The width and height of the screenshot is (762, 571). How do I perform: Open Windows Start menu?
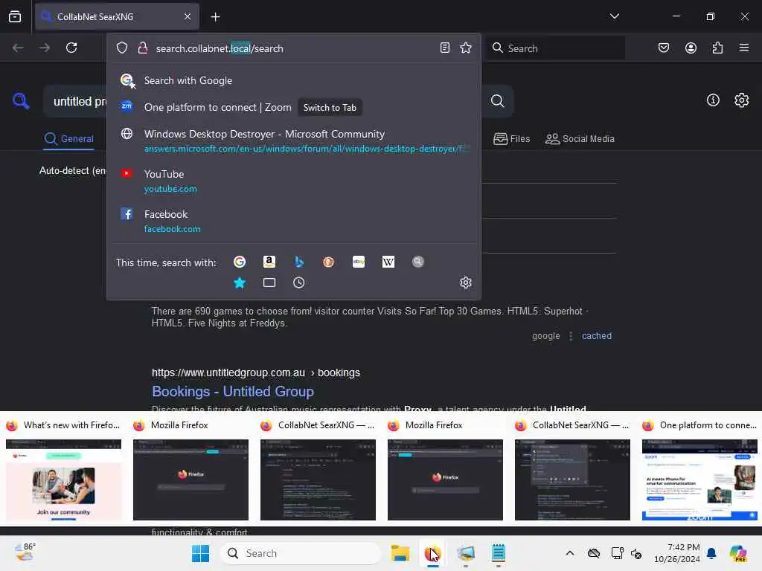pos(200,553)
